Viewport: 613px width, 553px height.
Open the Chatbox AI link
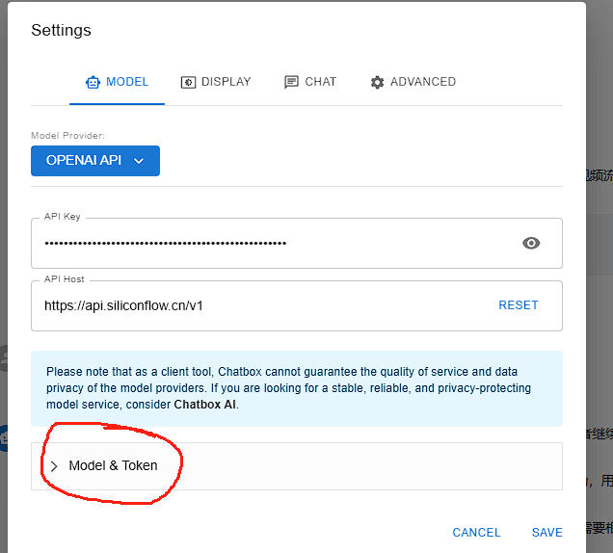[x=205, y=404]
